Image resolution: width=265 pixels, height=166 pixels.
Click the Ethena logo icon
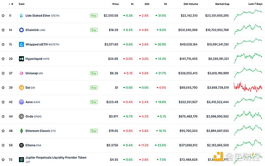click(x=22, y=145)
